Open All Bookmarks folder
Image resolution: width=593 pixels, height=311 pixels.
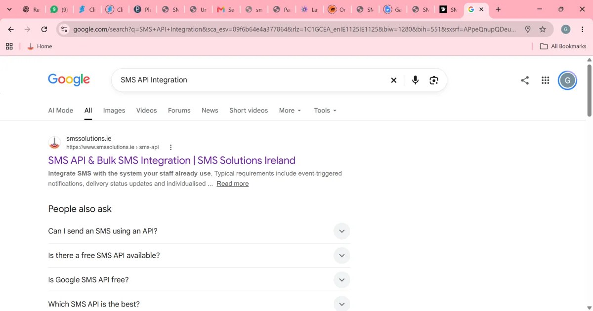tap(563, 46)
